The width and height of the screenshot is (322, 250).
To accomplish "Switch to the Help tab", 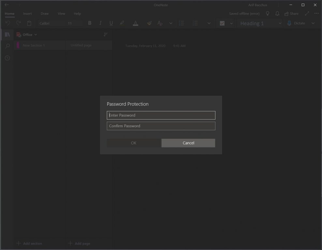I will (77, 14).
